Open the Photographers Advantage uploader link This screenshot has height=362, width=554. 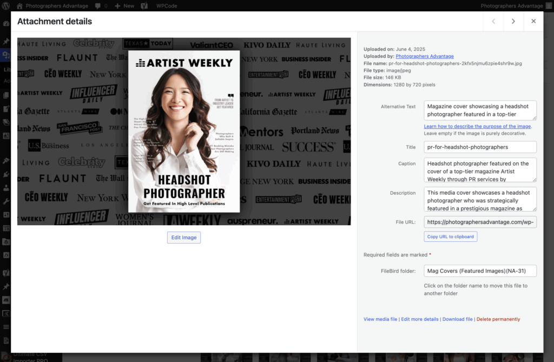(425, 56)
